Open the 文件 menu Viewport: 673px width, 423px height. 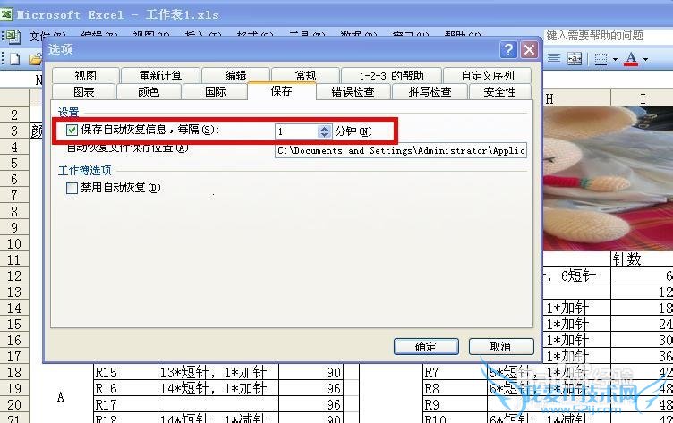47,35
